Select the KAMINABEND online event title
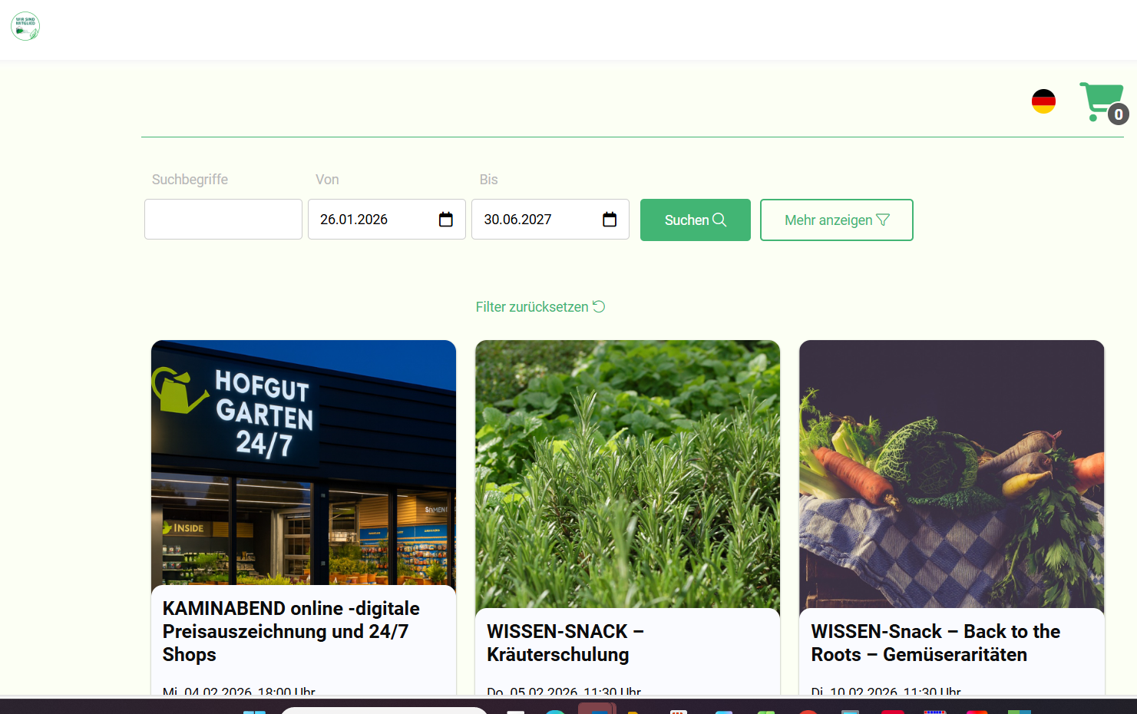 [291, 631]
